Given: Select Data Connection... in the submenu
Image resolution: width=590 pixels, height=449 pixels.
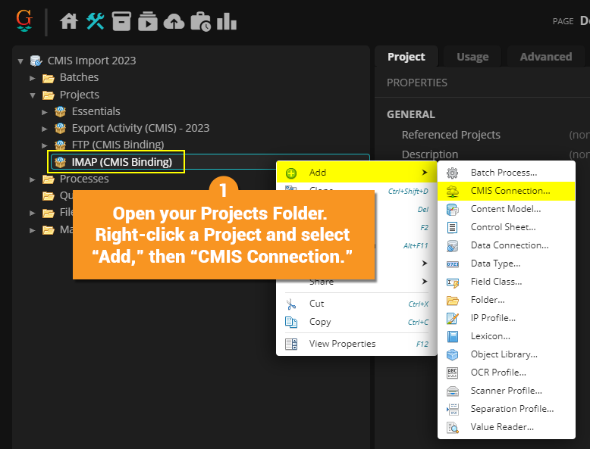Looking at the screenshot, I should pos(506,246).
